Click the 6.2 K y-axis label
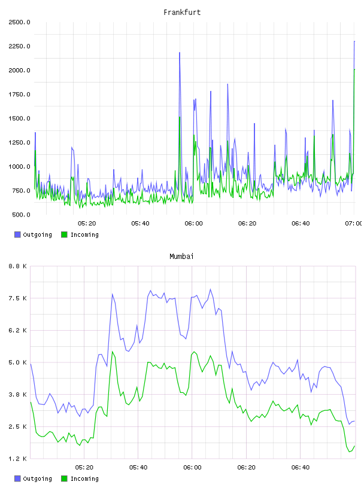 pyautogui.click(x=18, y=331)
